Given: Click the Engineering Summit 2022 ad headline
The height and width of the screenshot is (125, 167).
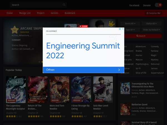Looking at the screenshot, I should 83,51.
